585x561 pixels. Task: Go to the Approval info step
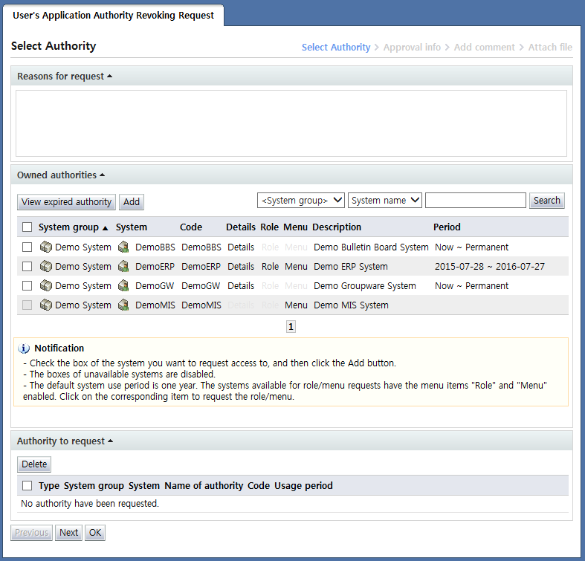point(412,48)
